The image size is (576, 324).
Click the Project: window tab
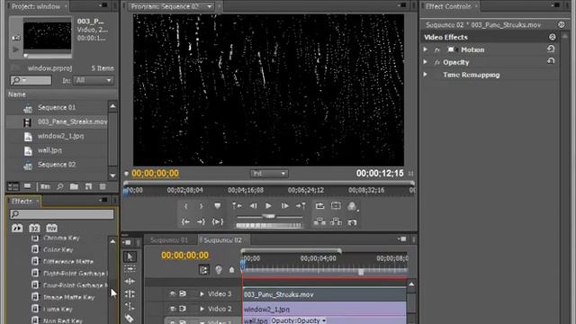pos(36,6)
